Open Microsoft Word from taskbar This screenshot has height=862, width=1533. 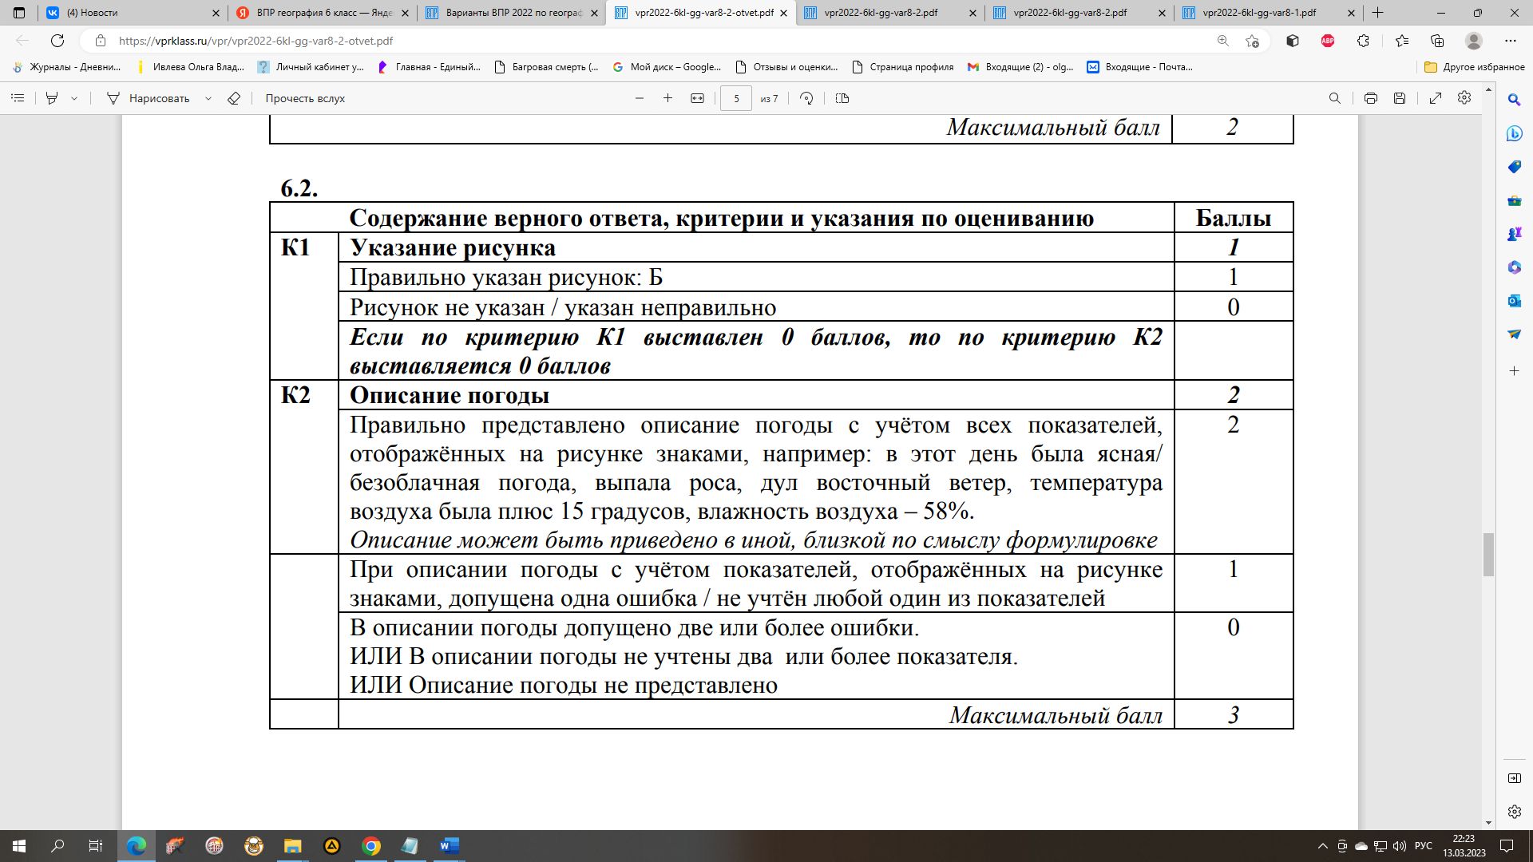(x=450, y=846)
